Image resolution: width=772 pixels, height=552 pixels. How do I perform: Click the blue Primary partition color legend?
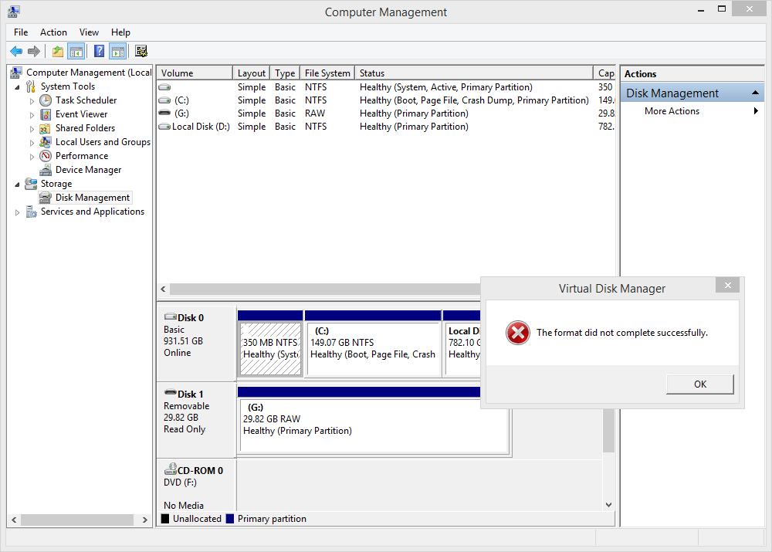tap(229, 518)
